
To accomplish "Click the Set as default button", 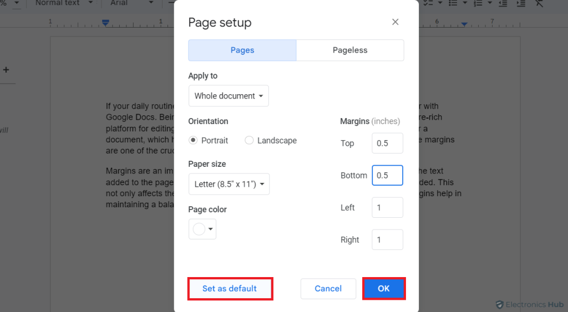I will (230, 289).
